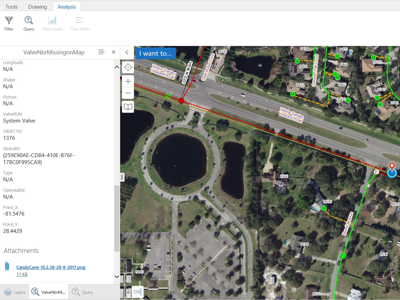Viewport: 400px width, 300px height.
Task: Select the ValveNbrMi... bottom tab
Action: coord(48,292)
